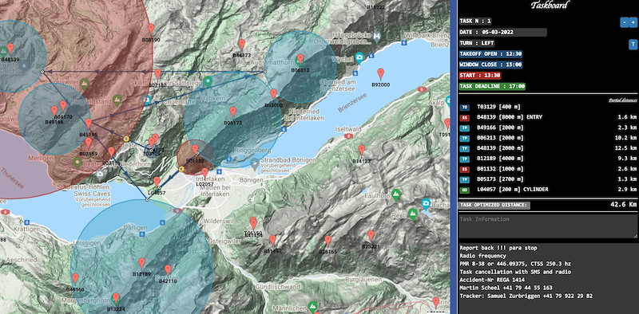Click the ES badge for B01132
The width and height of the screenshot is (639, 314).
465,169
